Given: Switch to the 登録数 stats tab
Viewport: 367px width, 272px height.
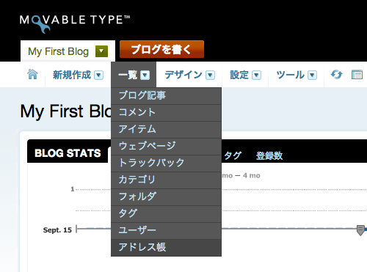Looking at the screenshot, I should tap(269, 155).
